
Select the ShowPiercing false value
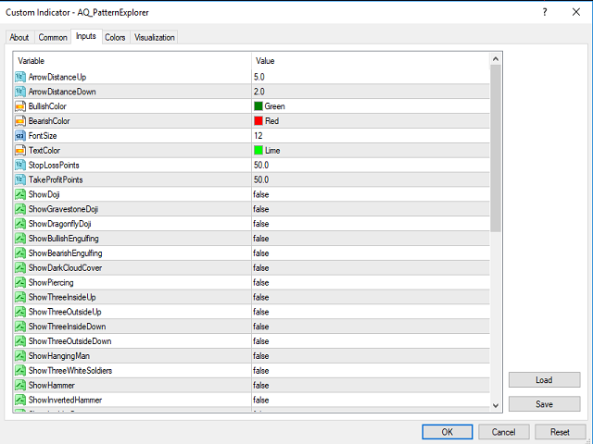261,282
